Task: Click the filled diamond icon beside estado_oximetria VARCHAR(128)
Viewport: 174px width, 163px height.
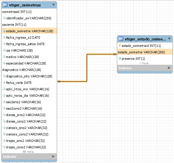Action: [x=4, y=31]
